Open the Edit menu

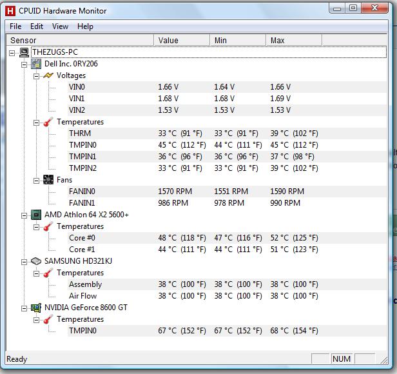tap(37, 26)
